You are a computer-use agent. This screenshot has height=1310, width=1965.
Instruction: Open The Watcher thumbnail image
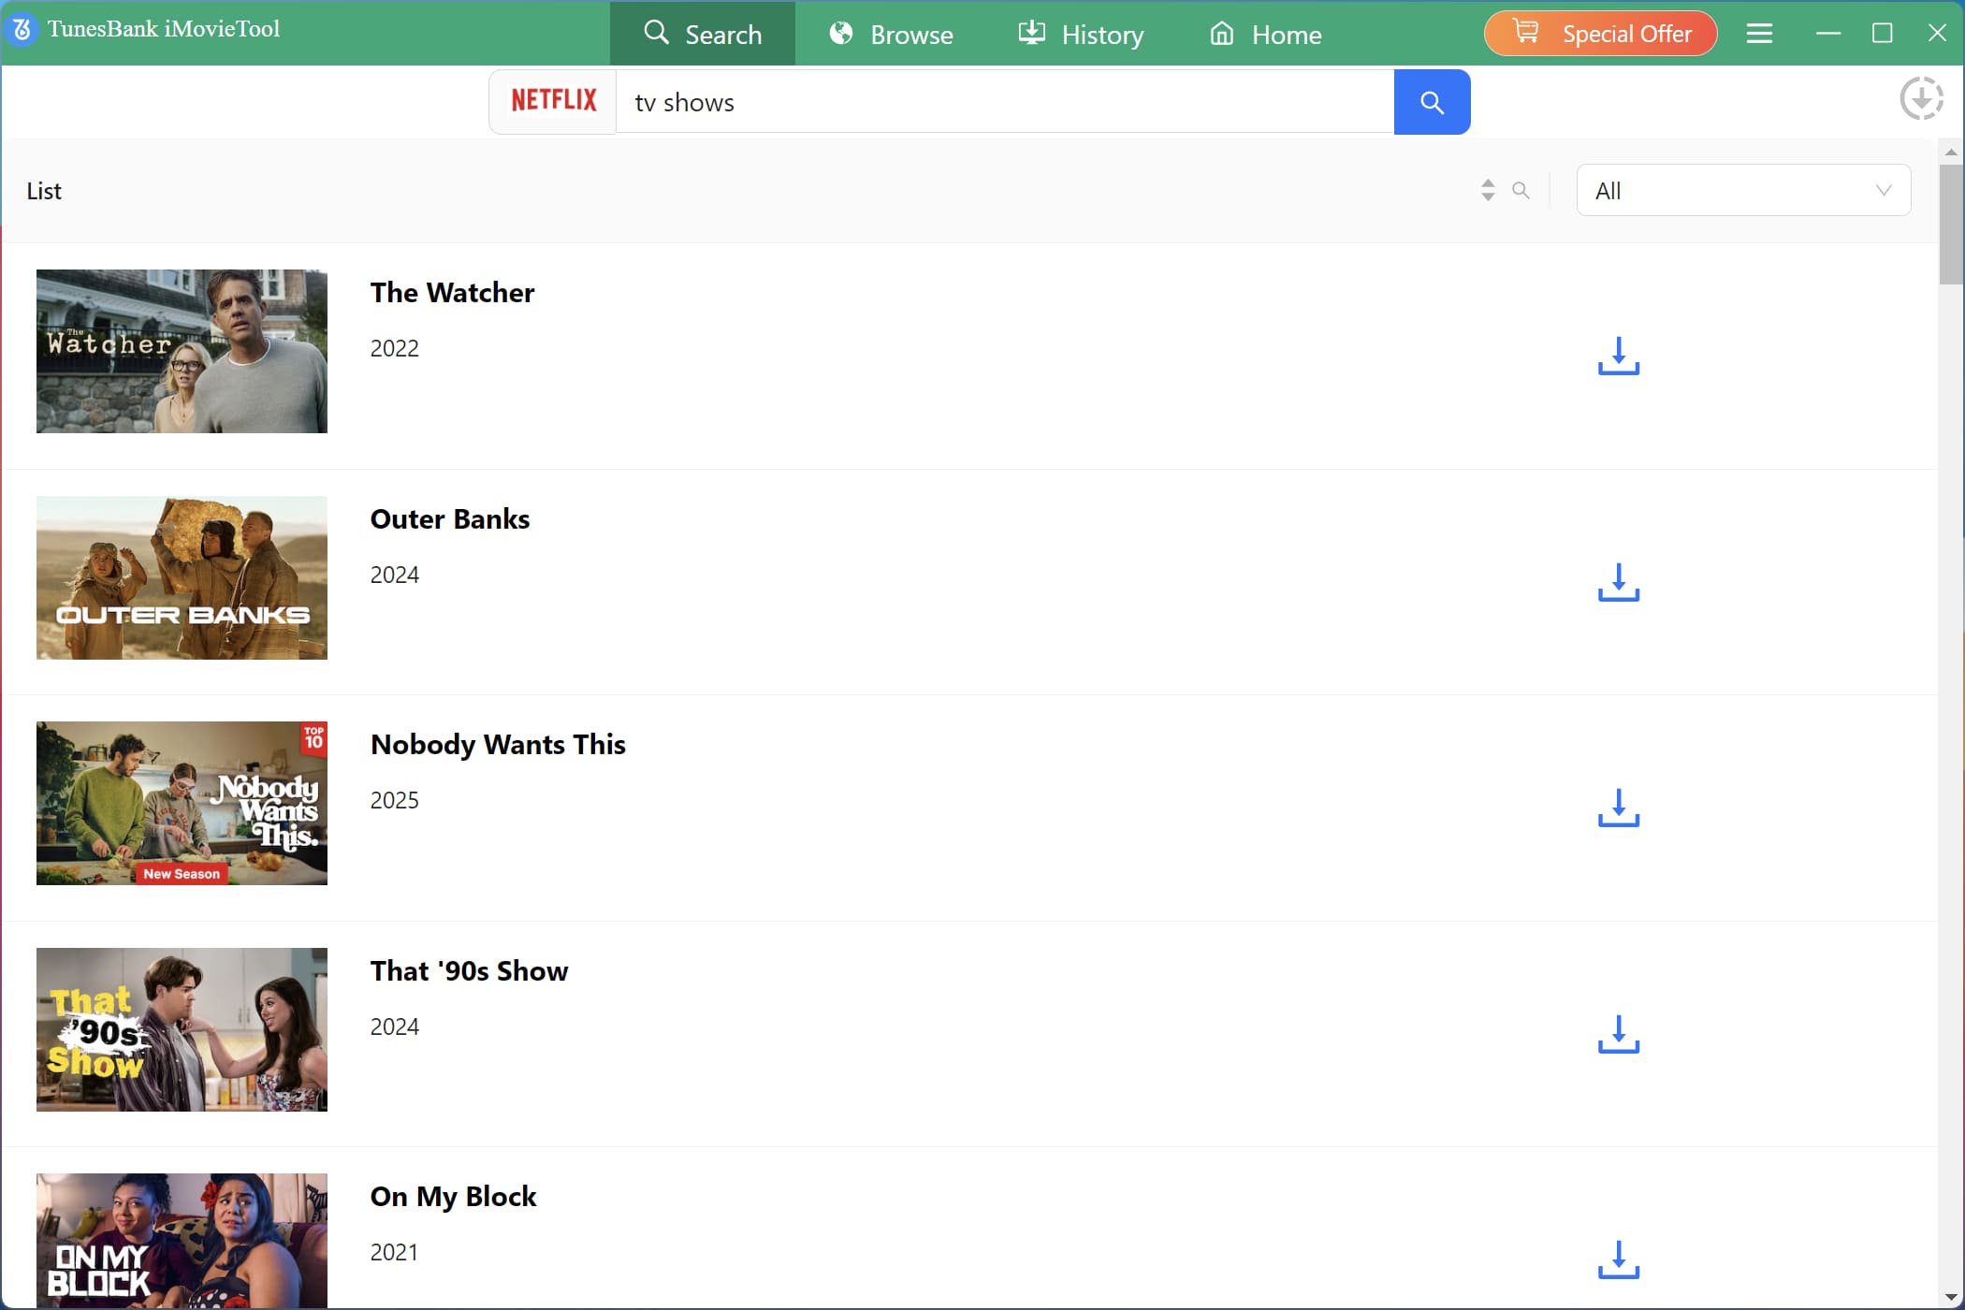[x=182, y=352]
